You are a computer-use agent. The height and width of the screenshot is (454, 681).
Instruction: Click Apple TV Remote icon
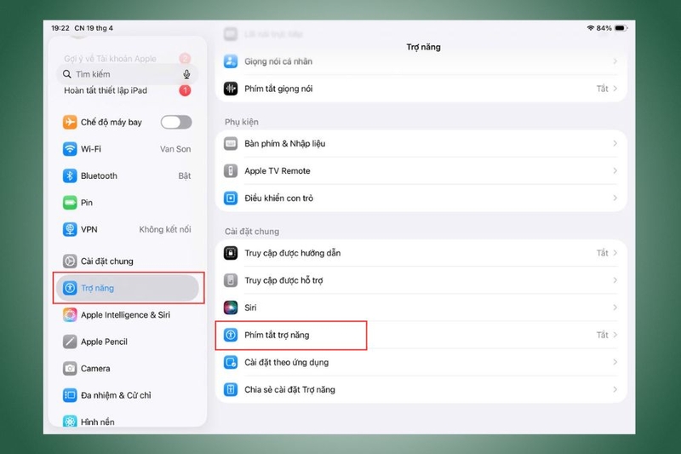[x=231, y=170]
